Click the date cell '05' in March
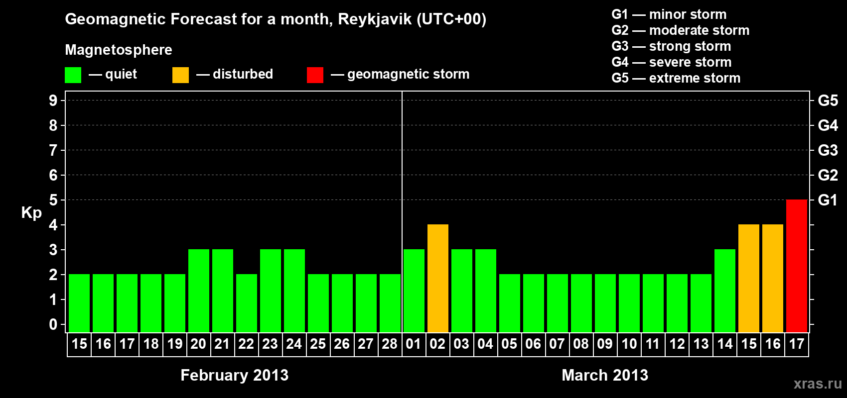The width and height of the screenshot is (847, 398). point(509,344)
